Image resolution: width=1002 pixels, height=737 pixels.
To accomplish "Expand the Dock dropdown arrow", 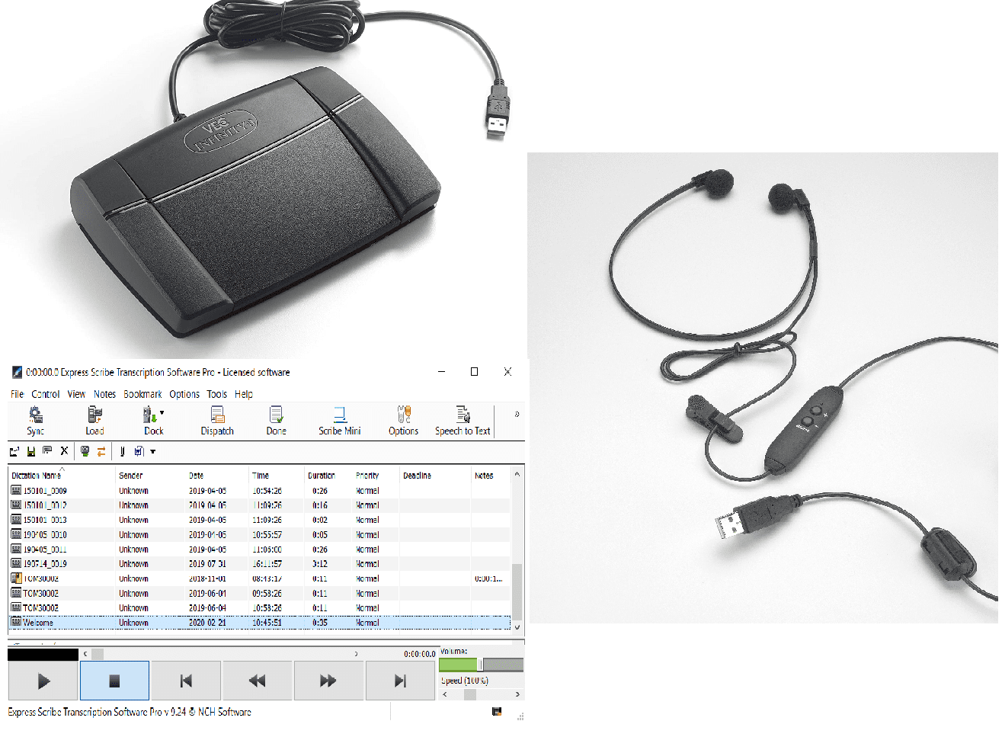I will (162, 413).
